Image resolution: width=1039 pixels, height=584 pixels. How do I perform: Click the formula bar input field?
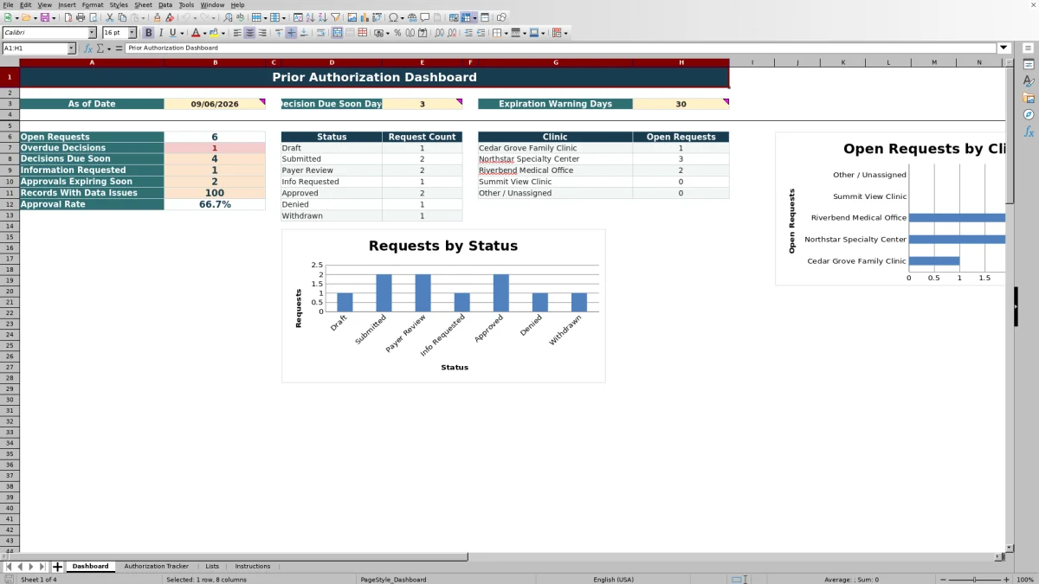click(560, 48)
